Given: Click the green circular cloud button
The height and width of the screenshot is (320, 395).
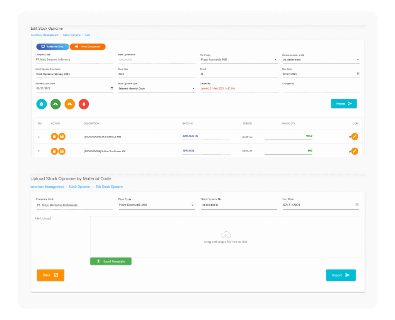Looking at the screenshot, I should pos(56,104).
